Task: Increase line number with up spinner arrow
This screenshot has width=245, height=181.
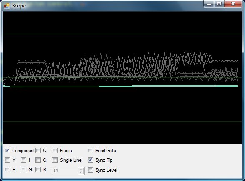Action: 81,169
